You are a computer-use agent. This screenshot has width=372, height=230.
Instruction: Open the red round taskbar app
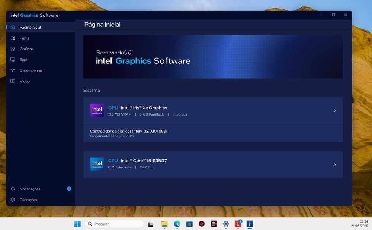coord(202,224)
